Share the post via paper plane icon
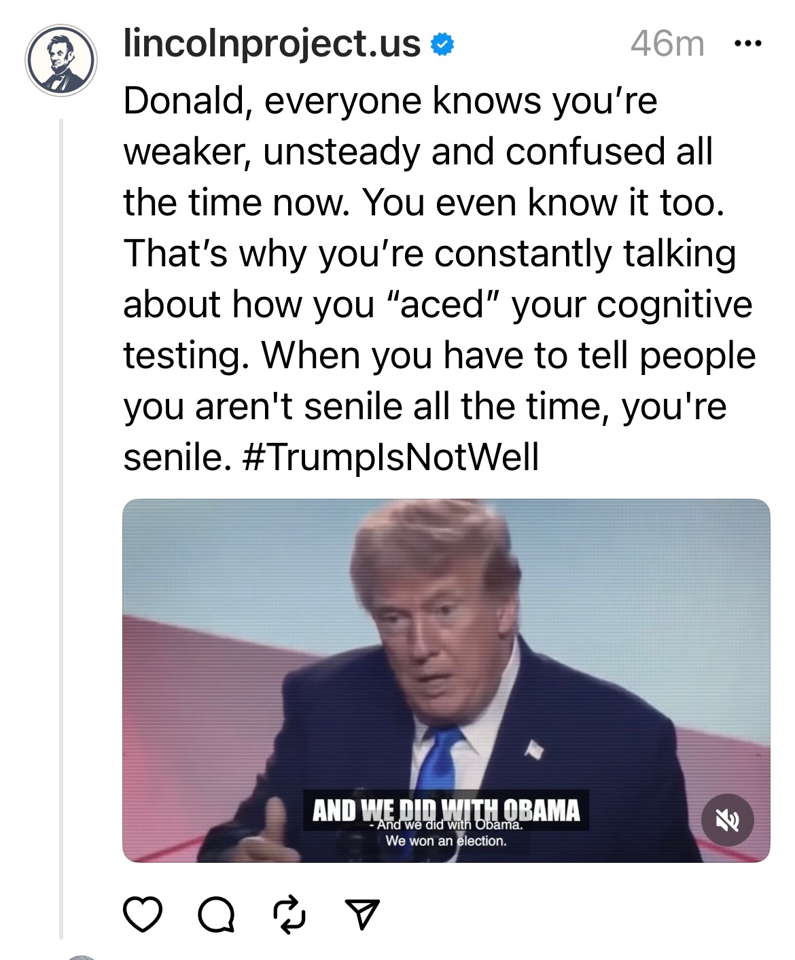Screen dimensions: 795x960 coord(361,914)
